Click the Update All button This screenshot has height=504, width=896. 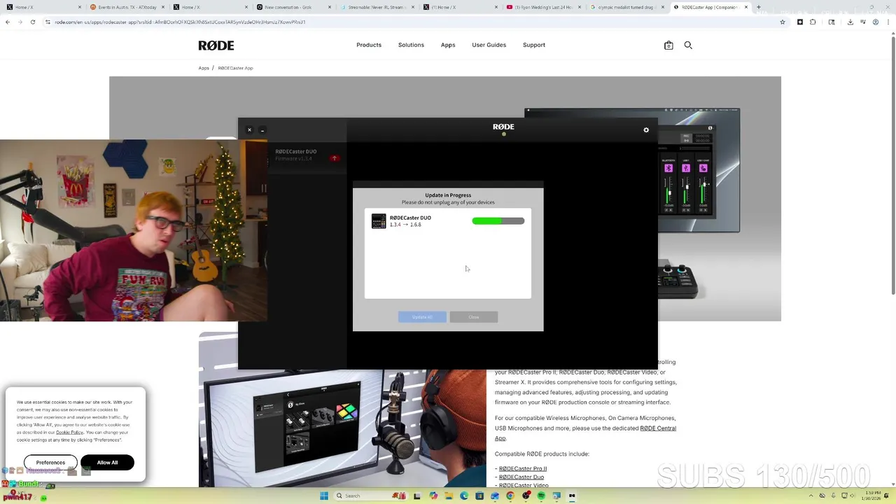[x=422, y=317]
